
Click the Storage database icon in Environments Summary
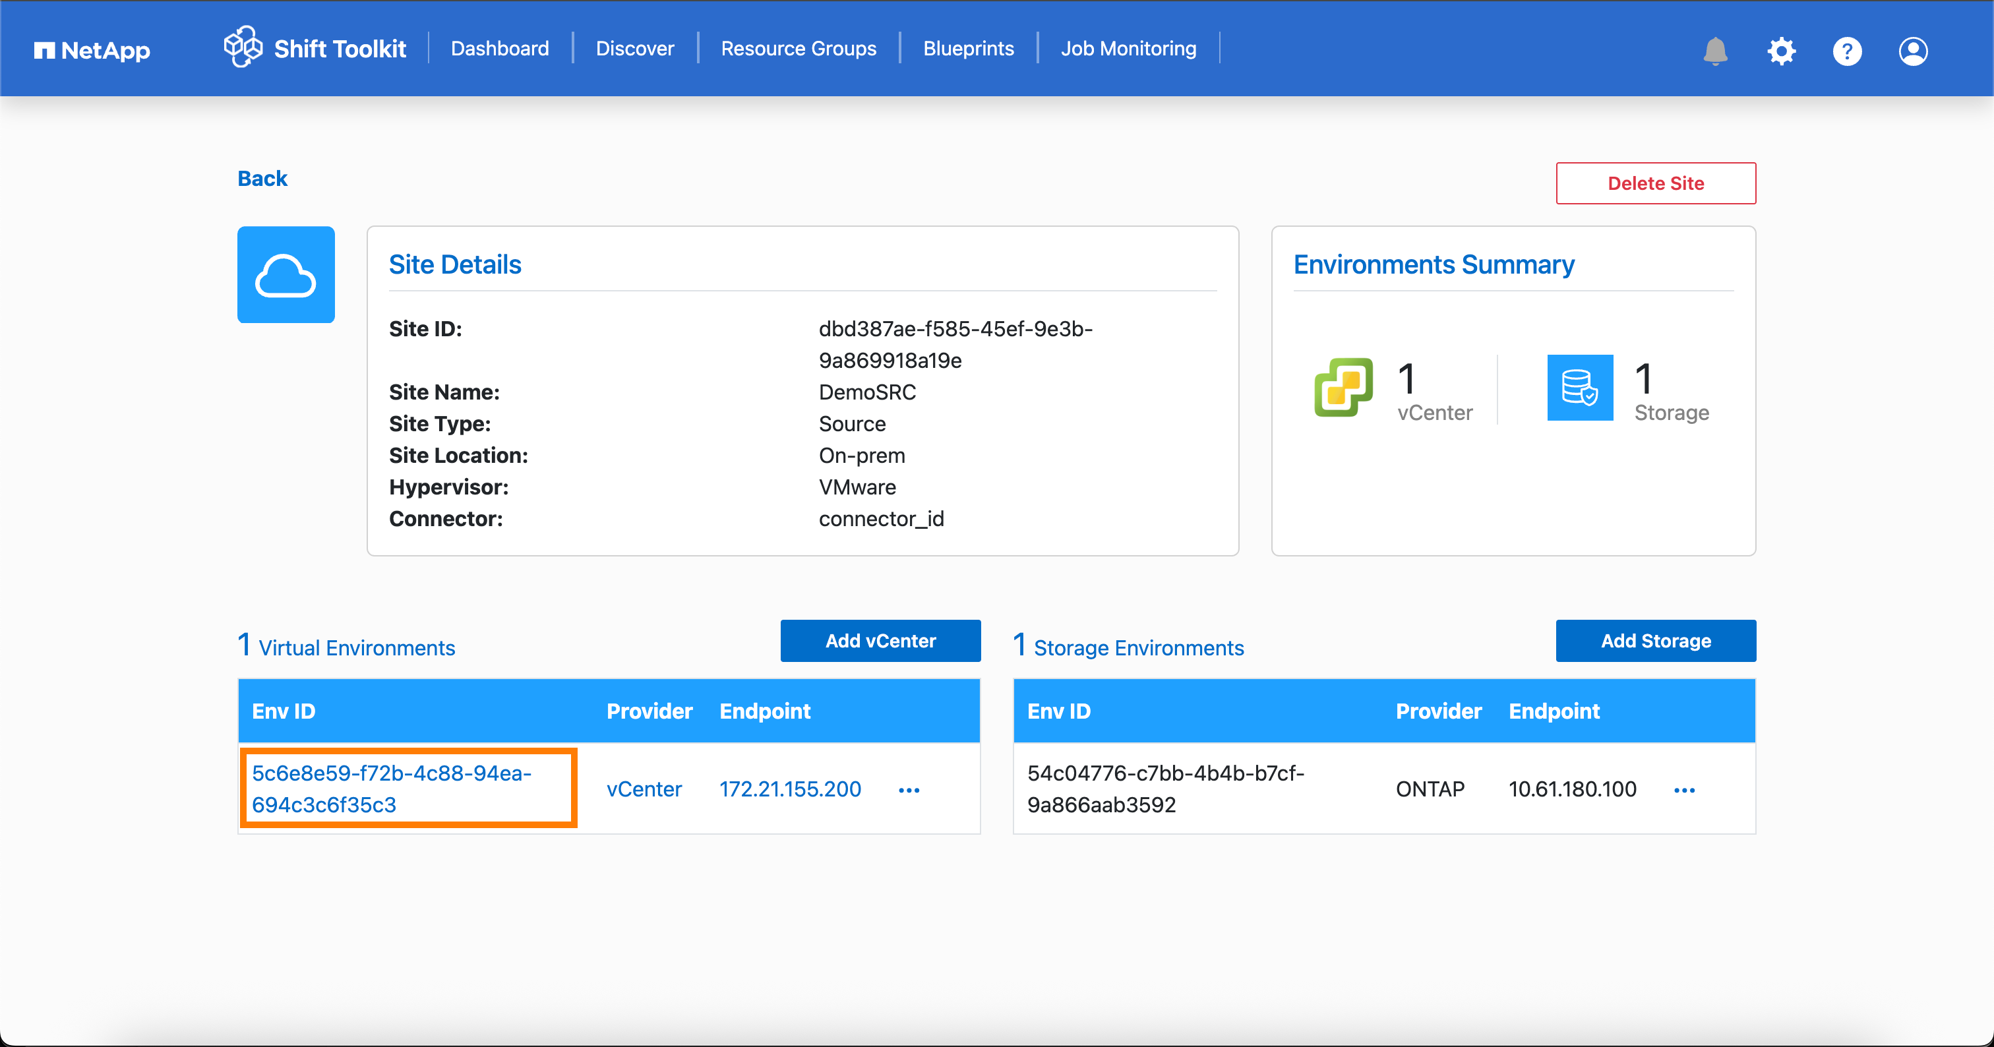[1580, 387]
